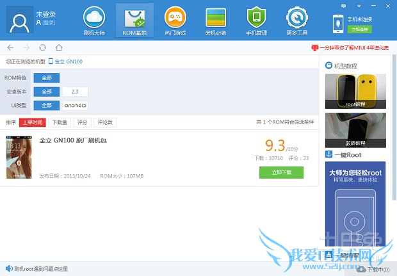Click the green 立即下载 button
Screen dimensions: 397x276
pos(281,172)
